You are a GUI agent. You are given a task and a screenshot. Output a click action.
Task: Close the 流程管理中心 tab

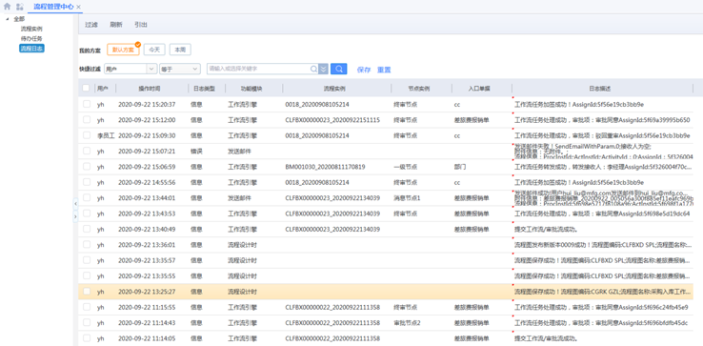[x=79, y=8]
